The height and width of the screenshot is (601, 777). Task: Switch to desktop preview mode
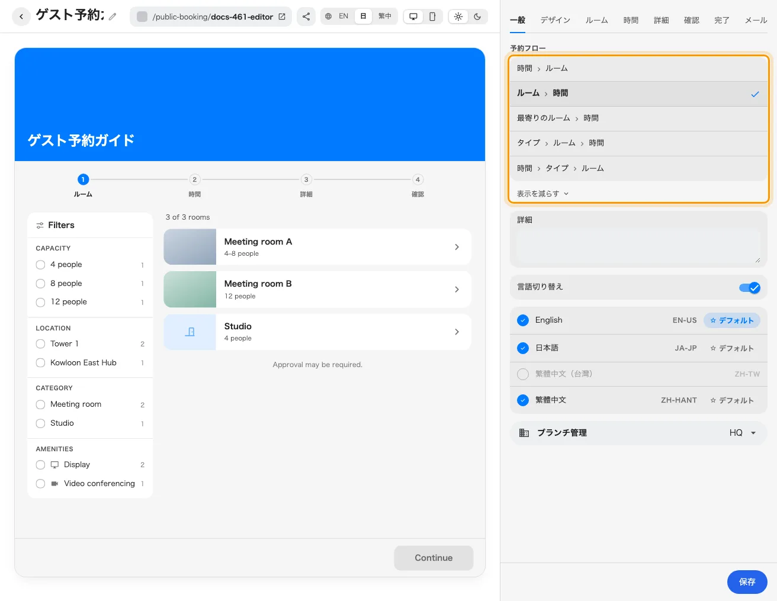tap(413, 17)
